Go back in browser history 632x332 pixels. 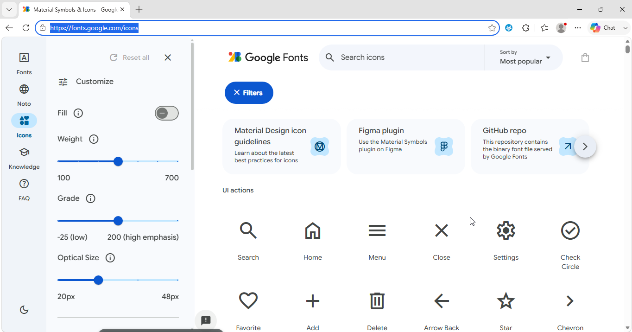[x=9, y=28]
